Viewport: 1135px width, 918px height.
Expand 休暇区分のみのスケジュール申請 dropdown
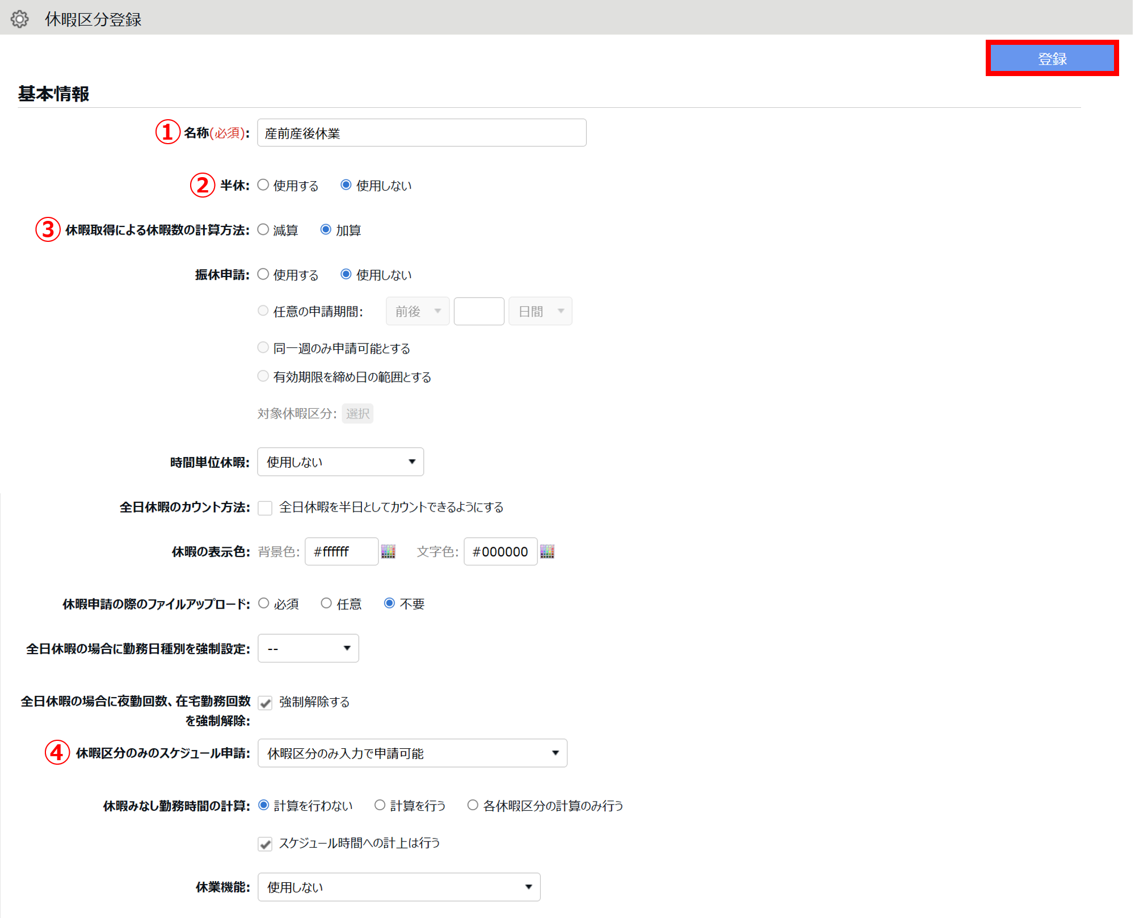point(412,753)
